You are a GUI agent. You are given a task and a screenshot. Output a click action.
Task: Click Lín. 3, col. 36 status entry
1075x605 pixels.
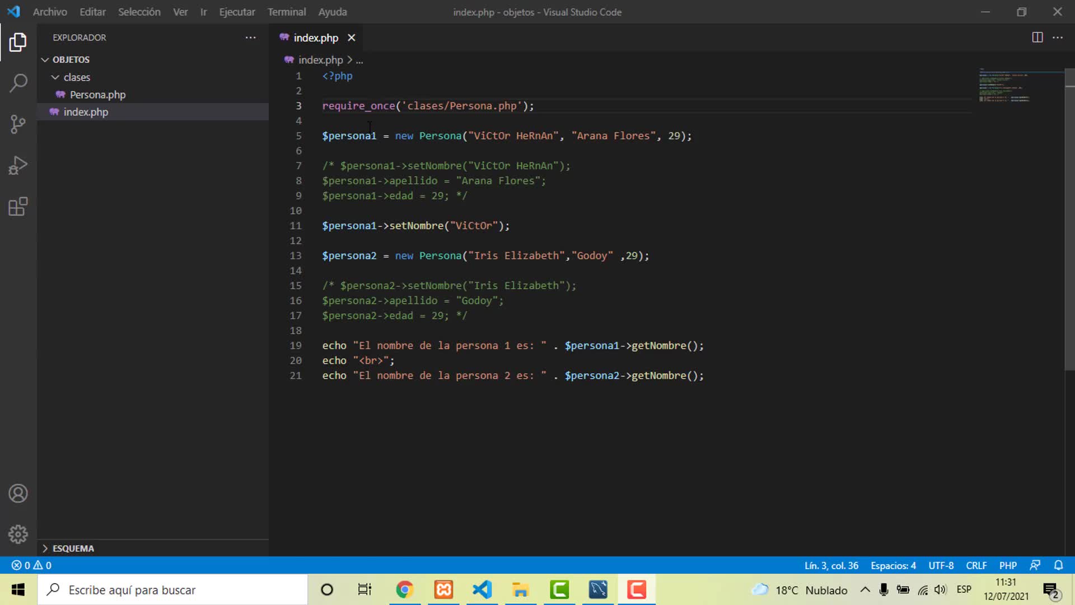click(x=831, y=565)
